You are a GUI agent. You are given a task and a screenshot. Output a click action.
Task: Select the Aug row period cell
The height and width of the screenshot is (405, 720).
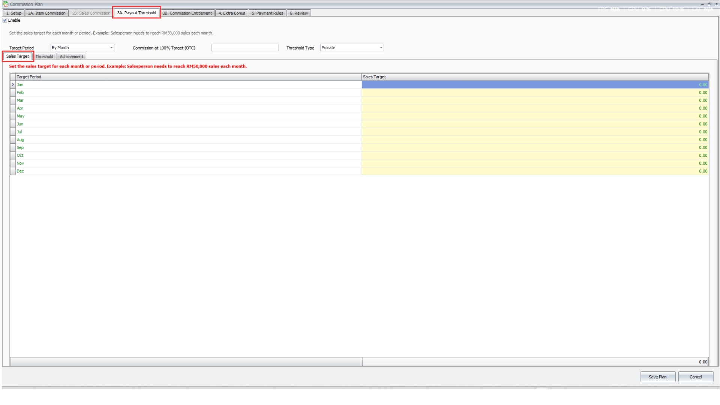click(189, 140)
